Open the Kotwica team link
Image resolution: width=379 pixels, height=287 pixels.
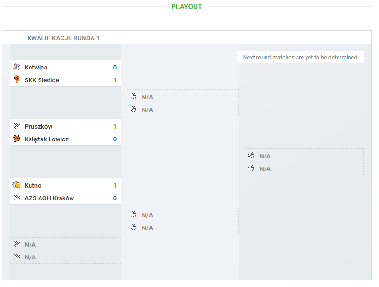pos(36,67)
